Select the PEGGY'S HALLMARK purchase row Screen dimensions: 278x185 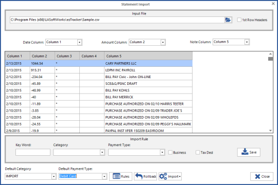coord(99,124)
